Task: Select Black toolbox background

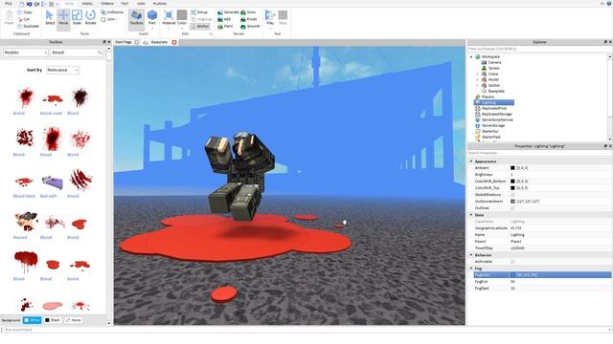Action: (x=53, y=320)
